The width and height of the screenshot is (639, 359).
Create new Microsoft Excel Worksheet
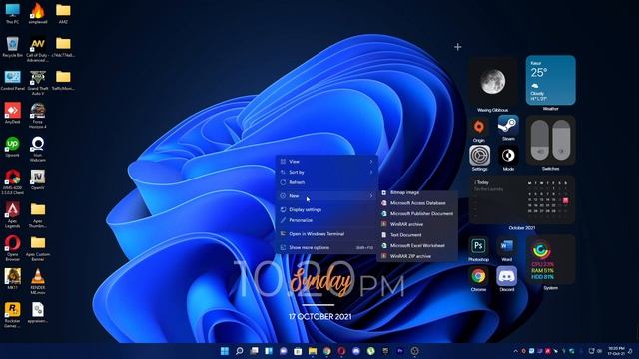(x=417, y=245)
